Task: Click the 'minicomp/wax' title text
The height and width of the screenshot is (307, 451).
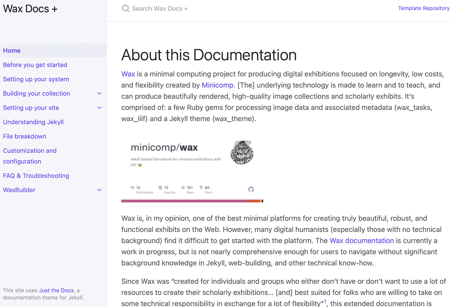Action: [x=164, y=148]
